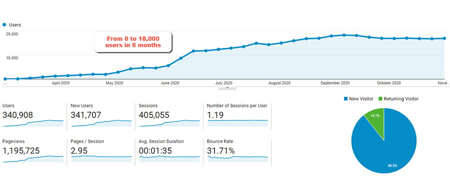This screenshot has height=192, width=450.
Task: Expand the chart collapse arrow below timeline
Action: pos(227,88)
